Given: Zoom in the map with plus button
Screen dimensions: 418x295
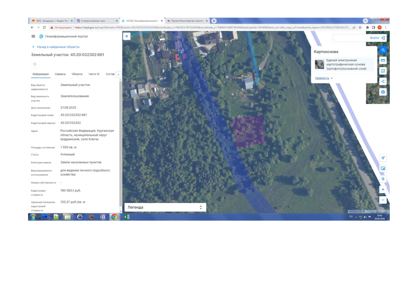Looking at the screenshot, I should click(x=383, y=190).
